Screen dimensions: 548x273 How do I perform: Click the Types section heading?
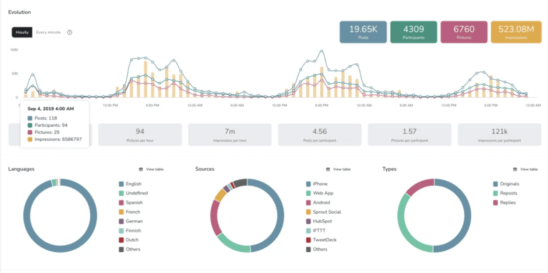[390, 169]
